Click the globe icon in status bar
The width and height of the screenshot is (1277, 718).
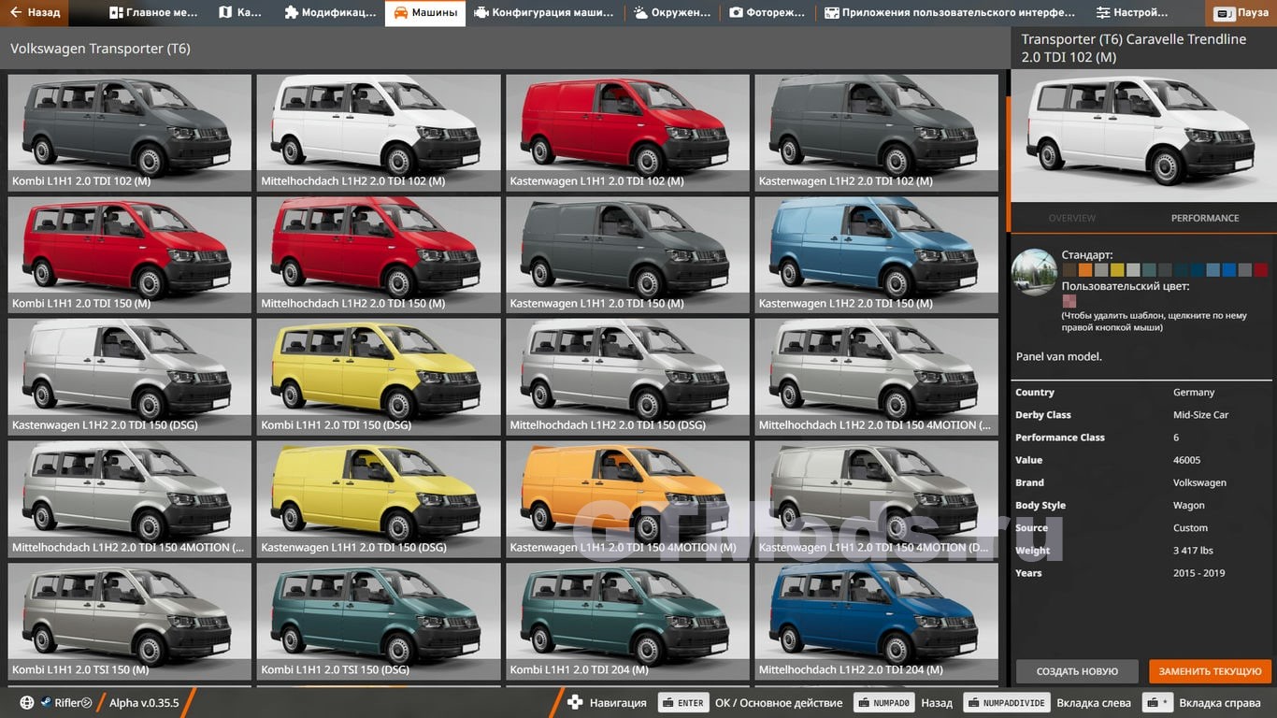click(26, 703)
